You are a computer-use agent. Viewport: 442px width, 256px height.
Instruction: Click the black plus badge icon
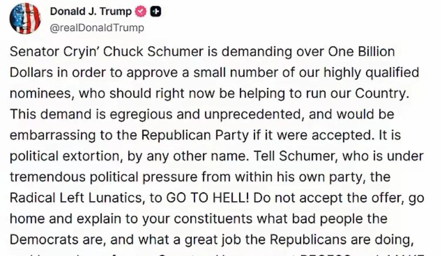(x=155, y=12)
